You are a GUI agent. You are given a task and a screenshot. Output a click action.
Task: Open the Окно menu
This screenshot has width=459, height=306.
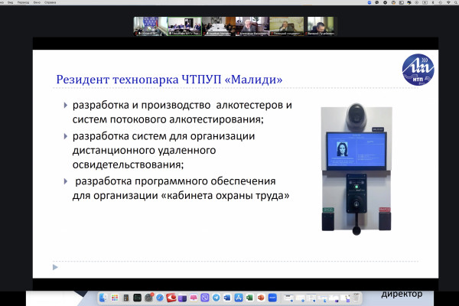(37, 2)
